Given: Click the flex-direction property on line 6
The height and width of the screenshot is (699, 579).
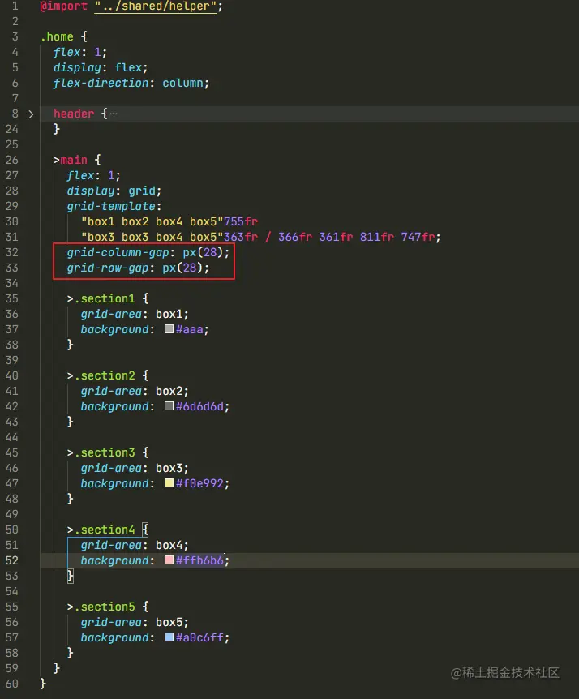Looking at the screenshot, I should point(101,83).
